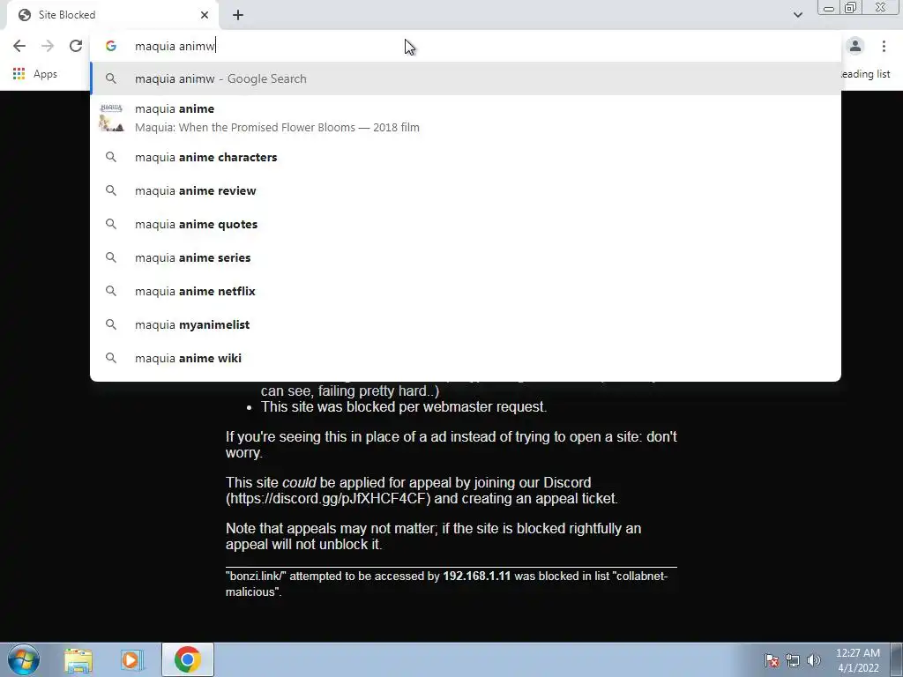
Task: Open Windows Explorer from the taskbar
Action: (x=78, y=659)
